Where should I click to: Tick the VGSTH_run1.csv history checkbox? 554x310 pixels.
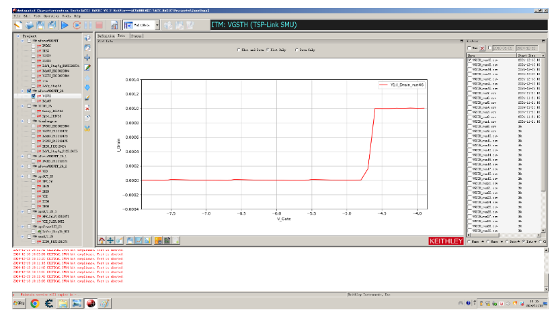click(469, 121)
